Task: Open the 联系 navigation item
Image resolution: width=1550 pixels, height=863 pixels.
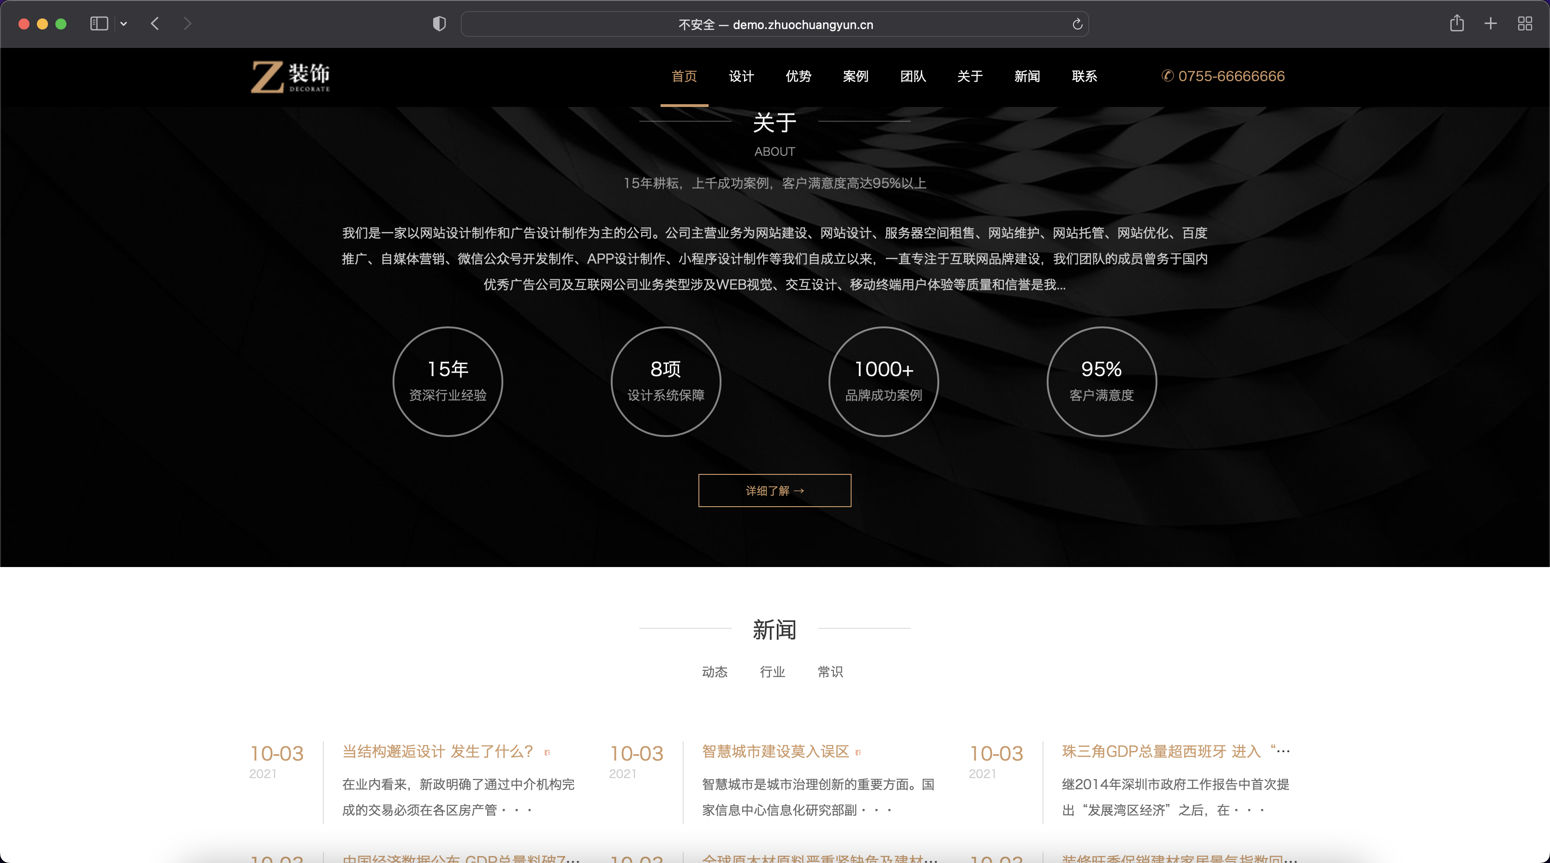Action: (x=1084, y=77)
